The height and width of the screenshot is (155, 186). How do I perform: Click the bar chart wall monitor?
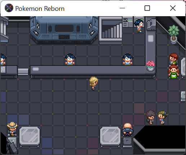tap(111, 29)
